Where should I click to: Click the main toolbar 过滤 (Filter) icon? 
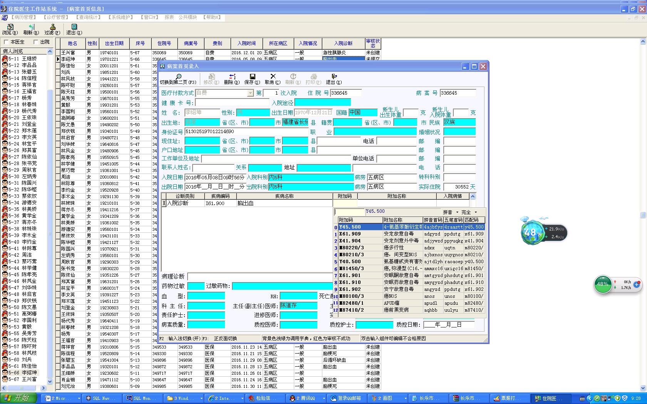(x=52, y=27)
